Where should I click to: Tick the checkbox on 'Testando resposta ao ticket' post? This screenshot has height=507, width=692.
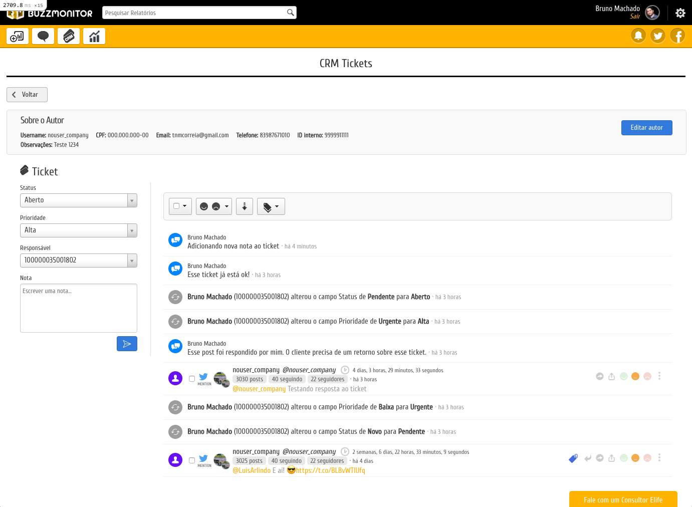click(x=192, y=379)
